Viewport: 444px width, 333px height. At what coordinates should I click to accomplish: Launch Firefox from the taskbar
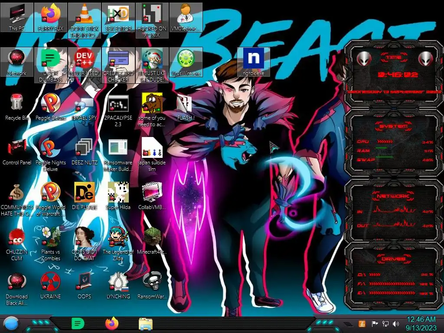tap(112, 323)
